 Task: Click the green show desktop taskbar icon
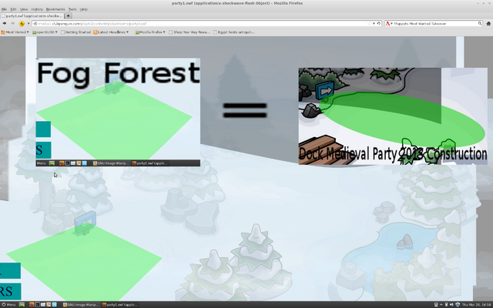[22, 305]
